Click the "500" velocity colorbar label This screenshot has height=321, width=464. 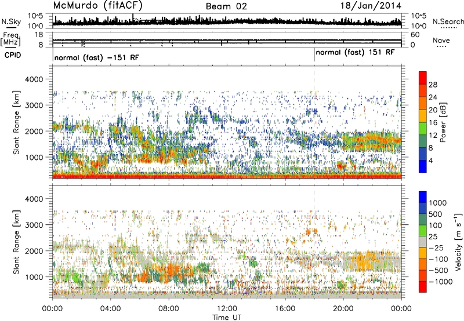pyautogui.click(x=435, y=214)
